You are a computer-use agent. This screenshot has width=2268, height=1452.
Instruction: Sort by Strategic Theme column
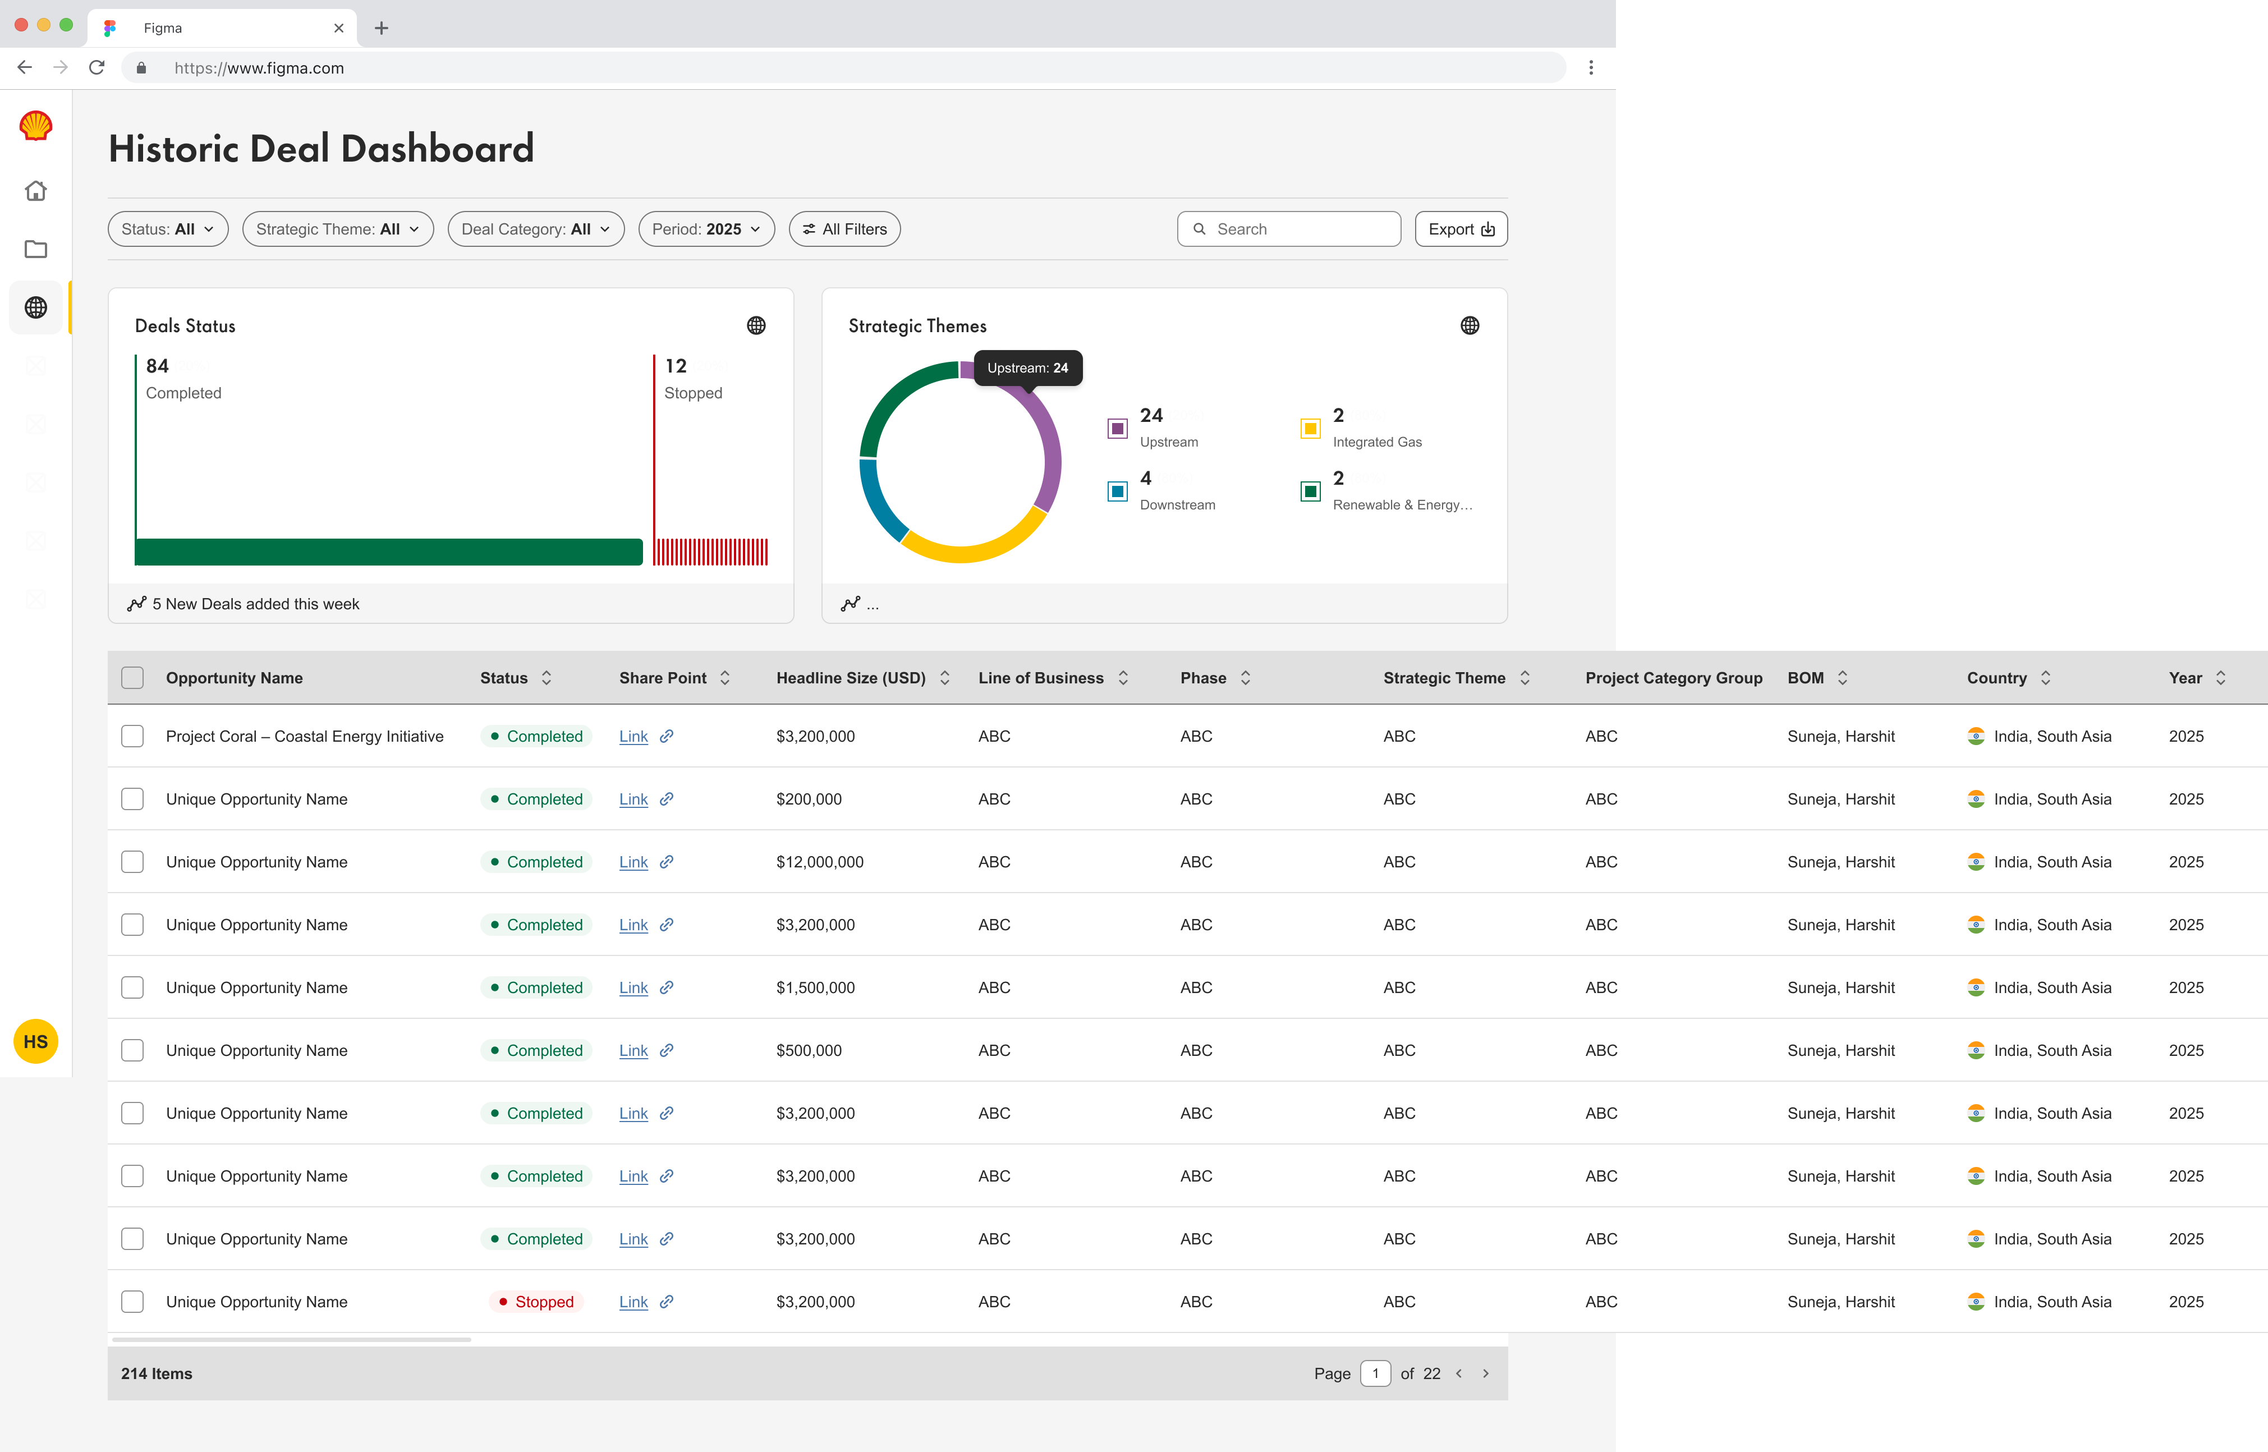coord(1524,678)
